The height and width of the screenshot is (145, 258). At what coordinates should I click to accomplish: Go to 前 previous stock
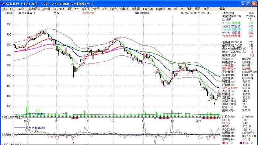click(x=175, y=9)
